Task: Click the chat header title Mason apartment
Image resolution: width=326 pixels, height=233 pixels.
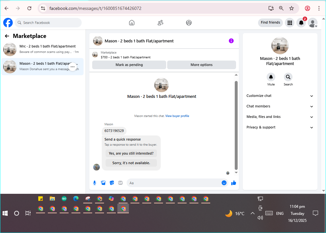Action: point(139,41)
